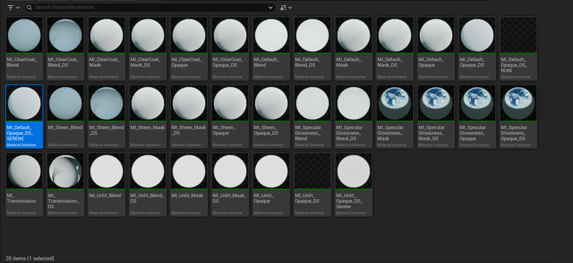Viewport: 573px width, 263px height.
Task: Select MI_Sheen_Blend_DS material instance
Action: [x=107, y=104]
